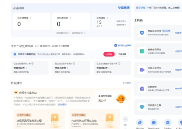The height and width of the screenshot is (129, 182).
Task: Click the 直播合规预检 green code icon
Action: coord(142,51)
